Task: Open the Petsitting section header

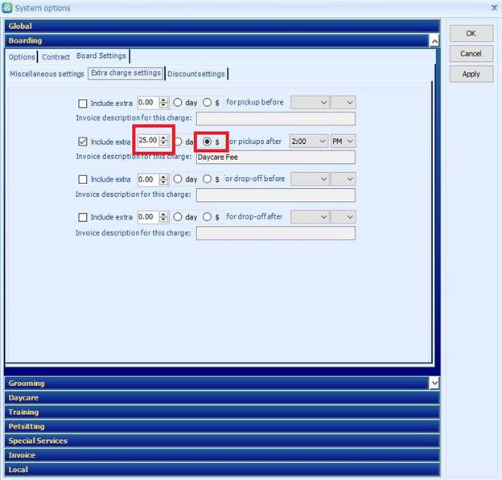Action: click(222, 427)
